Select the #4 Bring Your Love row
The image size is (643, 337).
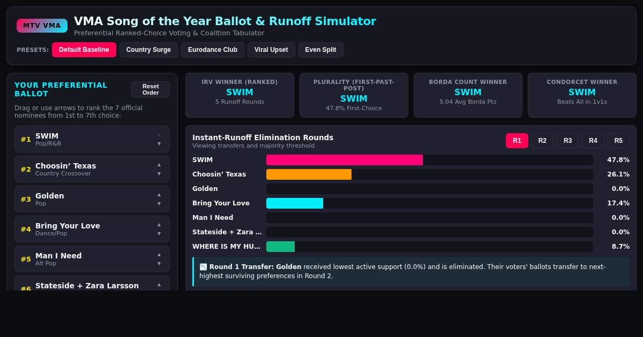[x=92, y=229]
